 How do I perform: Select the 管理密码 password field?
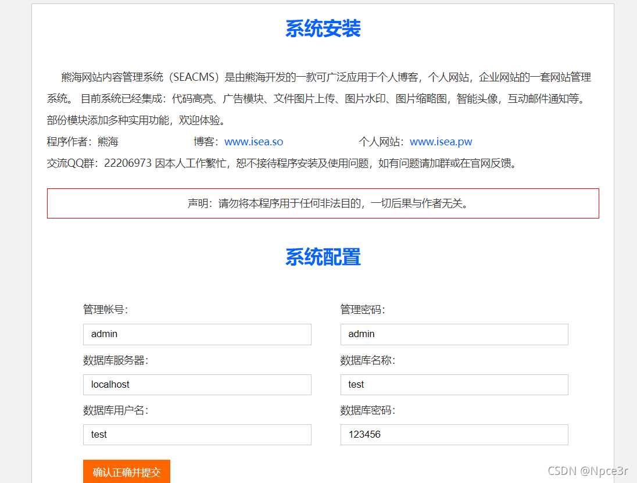(454, 334)
